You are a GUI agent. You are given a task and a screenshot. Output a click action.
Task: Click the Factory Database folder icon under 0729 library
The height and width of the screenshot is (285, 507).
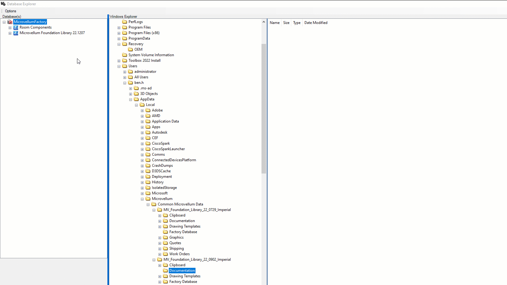point(165,232)
